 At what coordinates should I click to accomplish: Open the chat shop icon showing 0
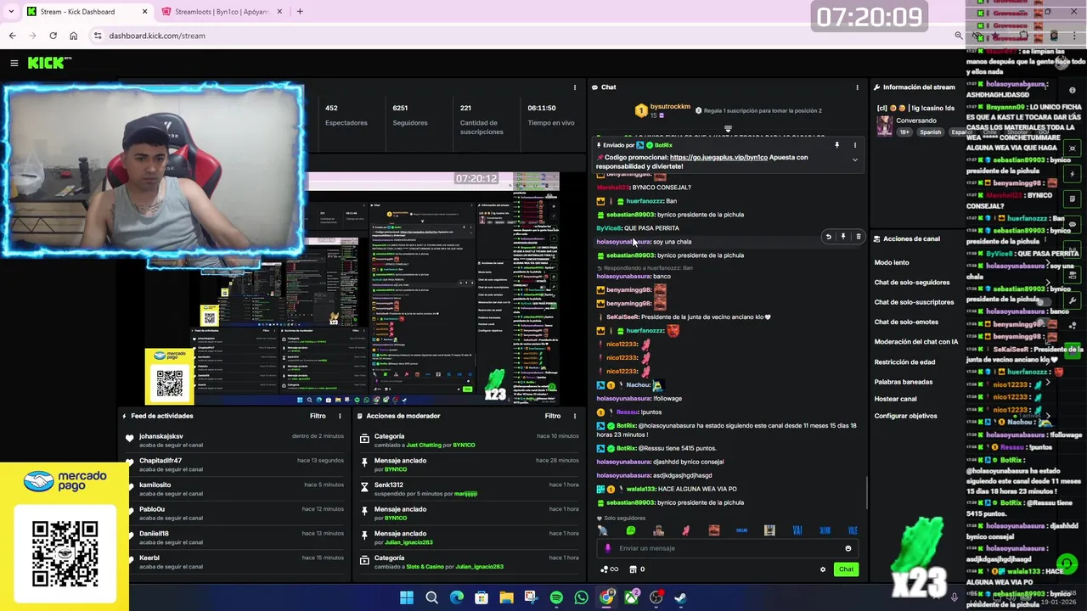[x=637, y=569]
